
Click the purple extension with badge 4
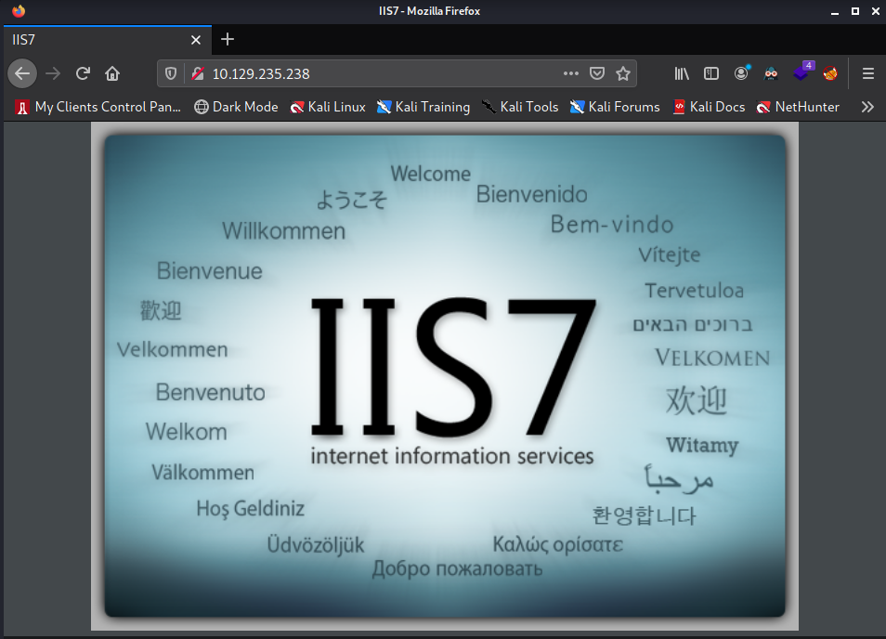(802, 72)
